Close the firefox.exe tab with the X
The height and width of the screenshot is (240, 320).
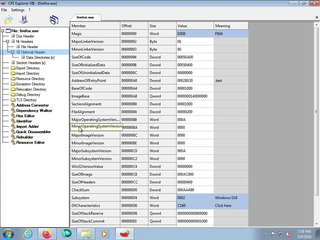tap(317, 17)
